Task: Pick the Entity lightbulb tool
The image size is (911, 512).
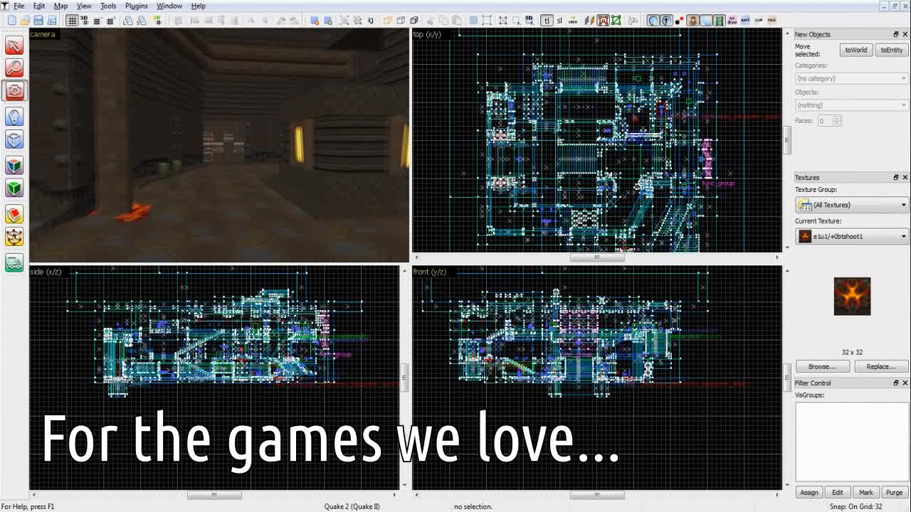Action: pos(14,117)
